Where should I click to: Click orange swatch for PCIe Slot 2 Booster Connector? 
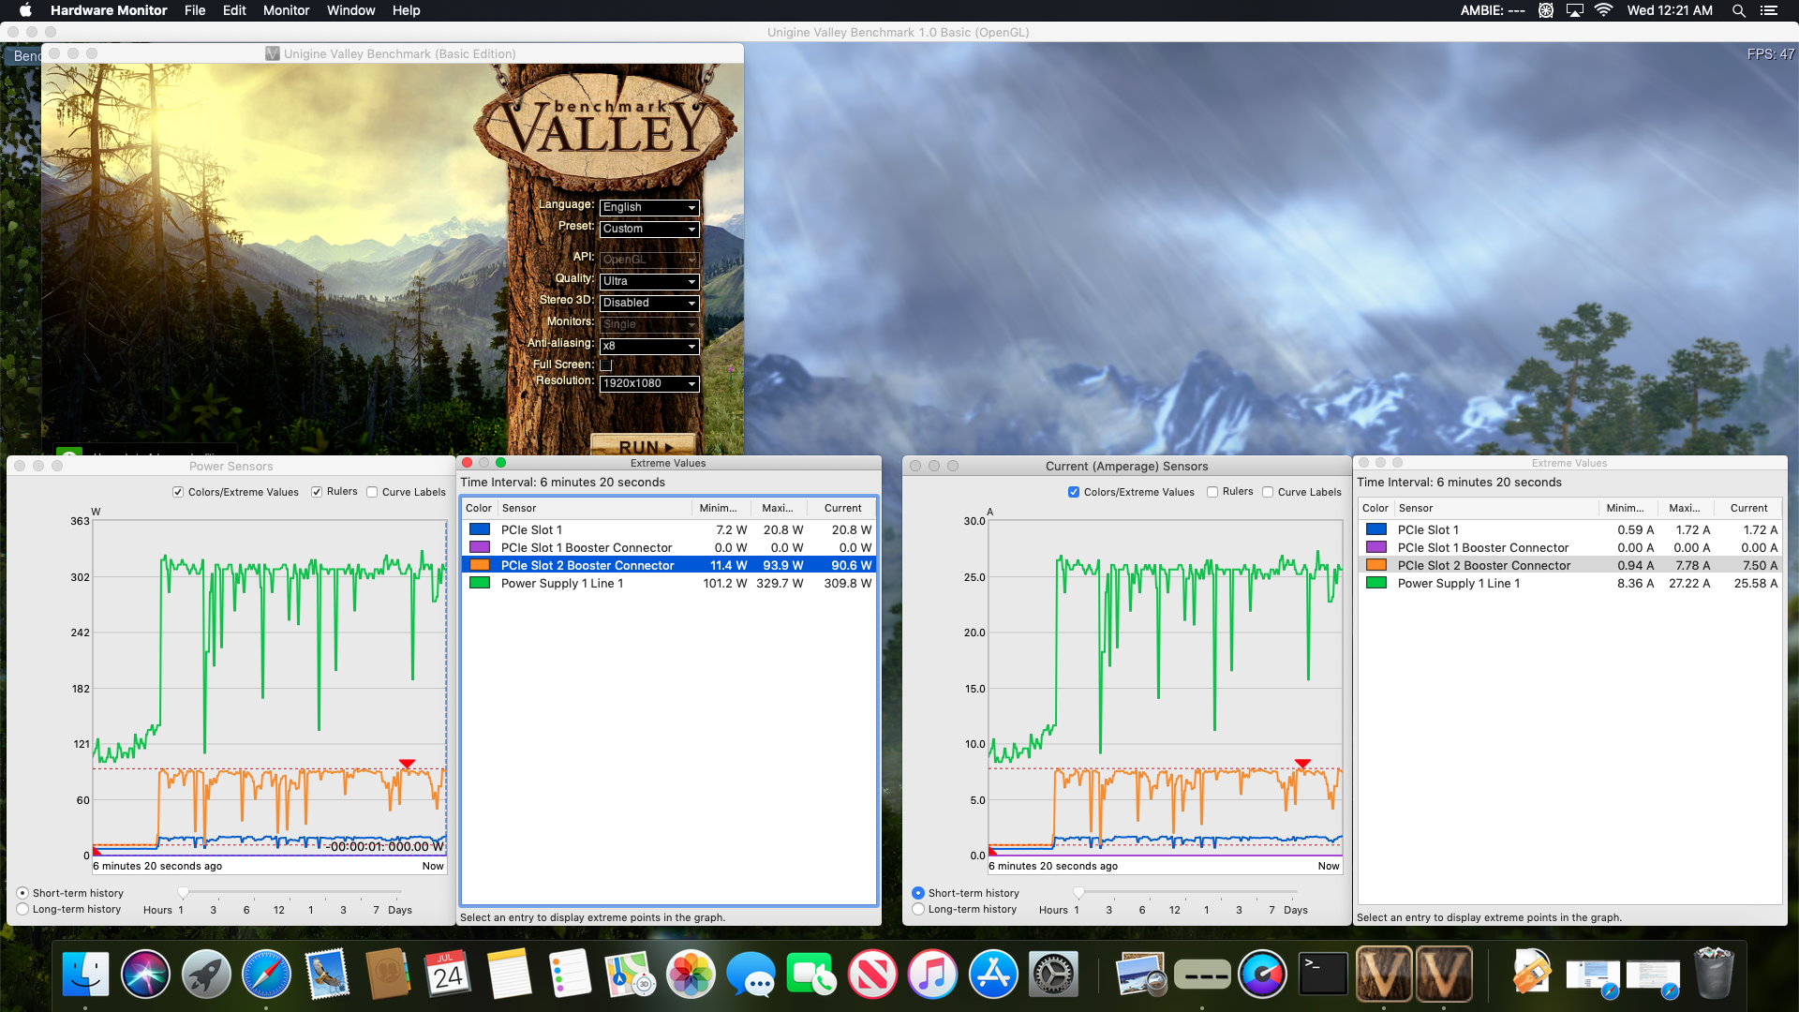[480, 565]
